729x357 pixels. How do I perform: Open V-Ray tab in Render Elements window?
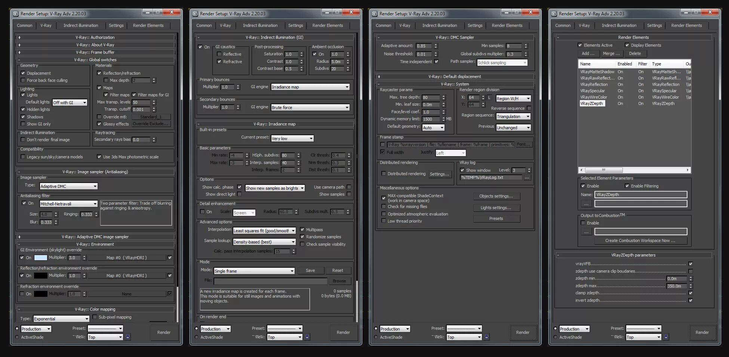(584, 25)
